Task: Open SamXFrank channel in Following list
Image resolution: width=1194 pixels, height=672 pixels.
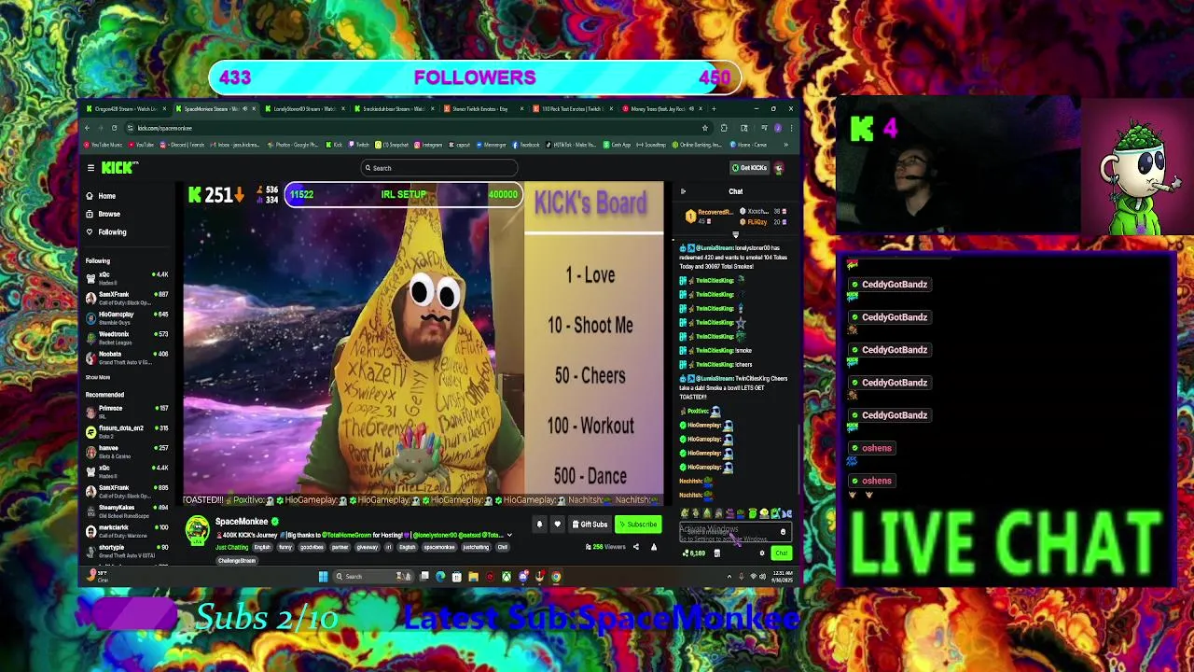Action: (x=128, y=298)
